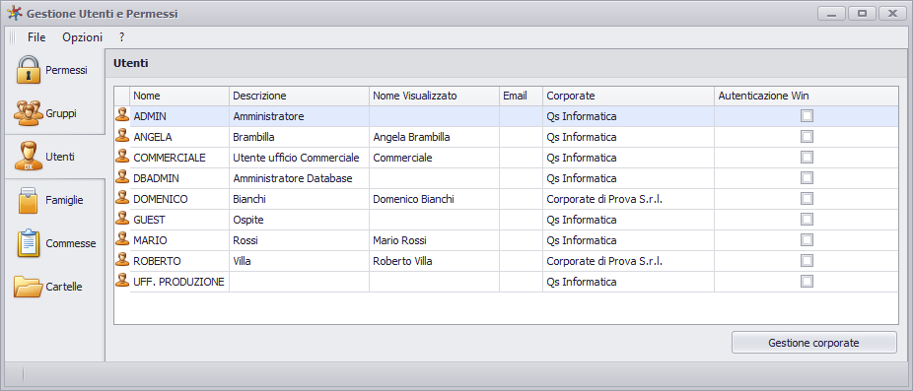Open the Opzioni menu
This screenshot has height=391, width=913.
[x=83, y=37]
